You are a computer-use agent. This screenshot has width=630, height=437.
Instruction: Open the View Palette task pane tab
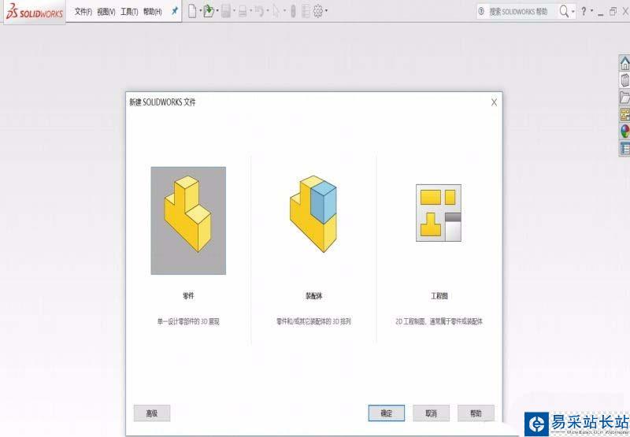pos(624,114)
